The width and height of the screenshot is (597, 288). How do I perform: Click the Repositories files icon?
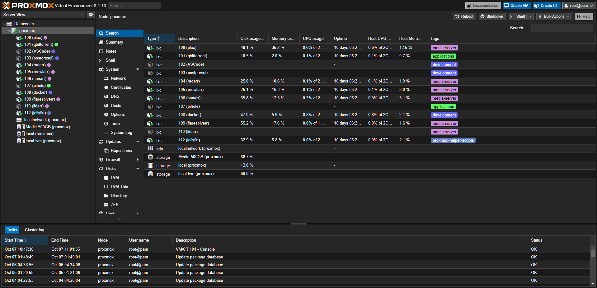coord(106,151)
